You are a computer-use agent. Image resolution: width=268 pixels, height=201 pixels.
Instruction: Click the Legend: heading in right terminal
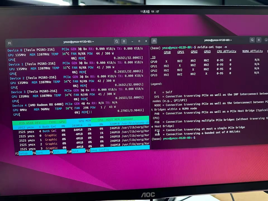[x=156, y=84]
